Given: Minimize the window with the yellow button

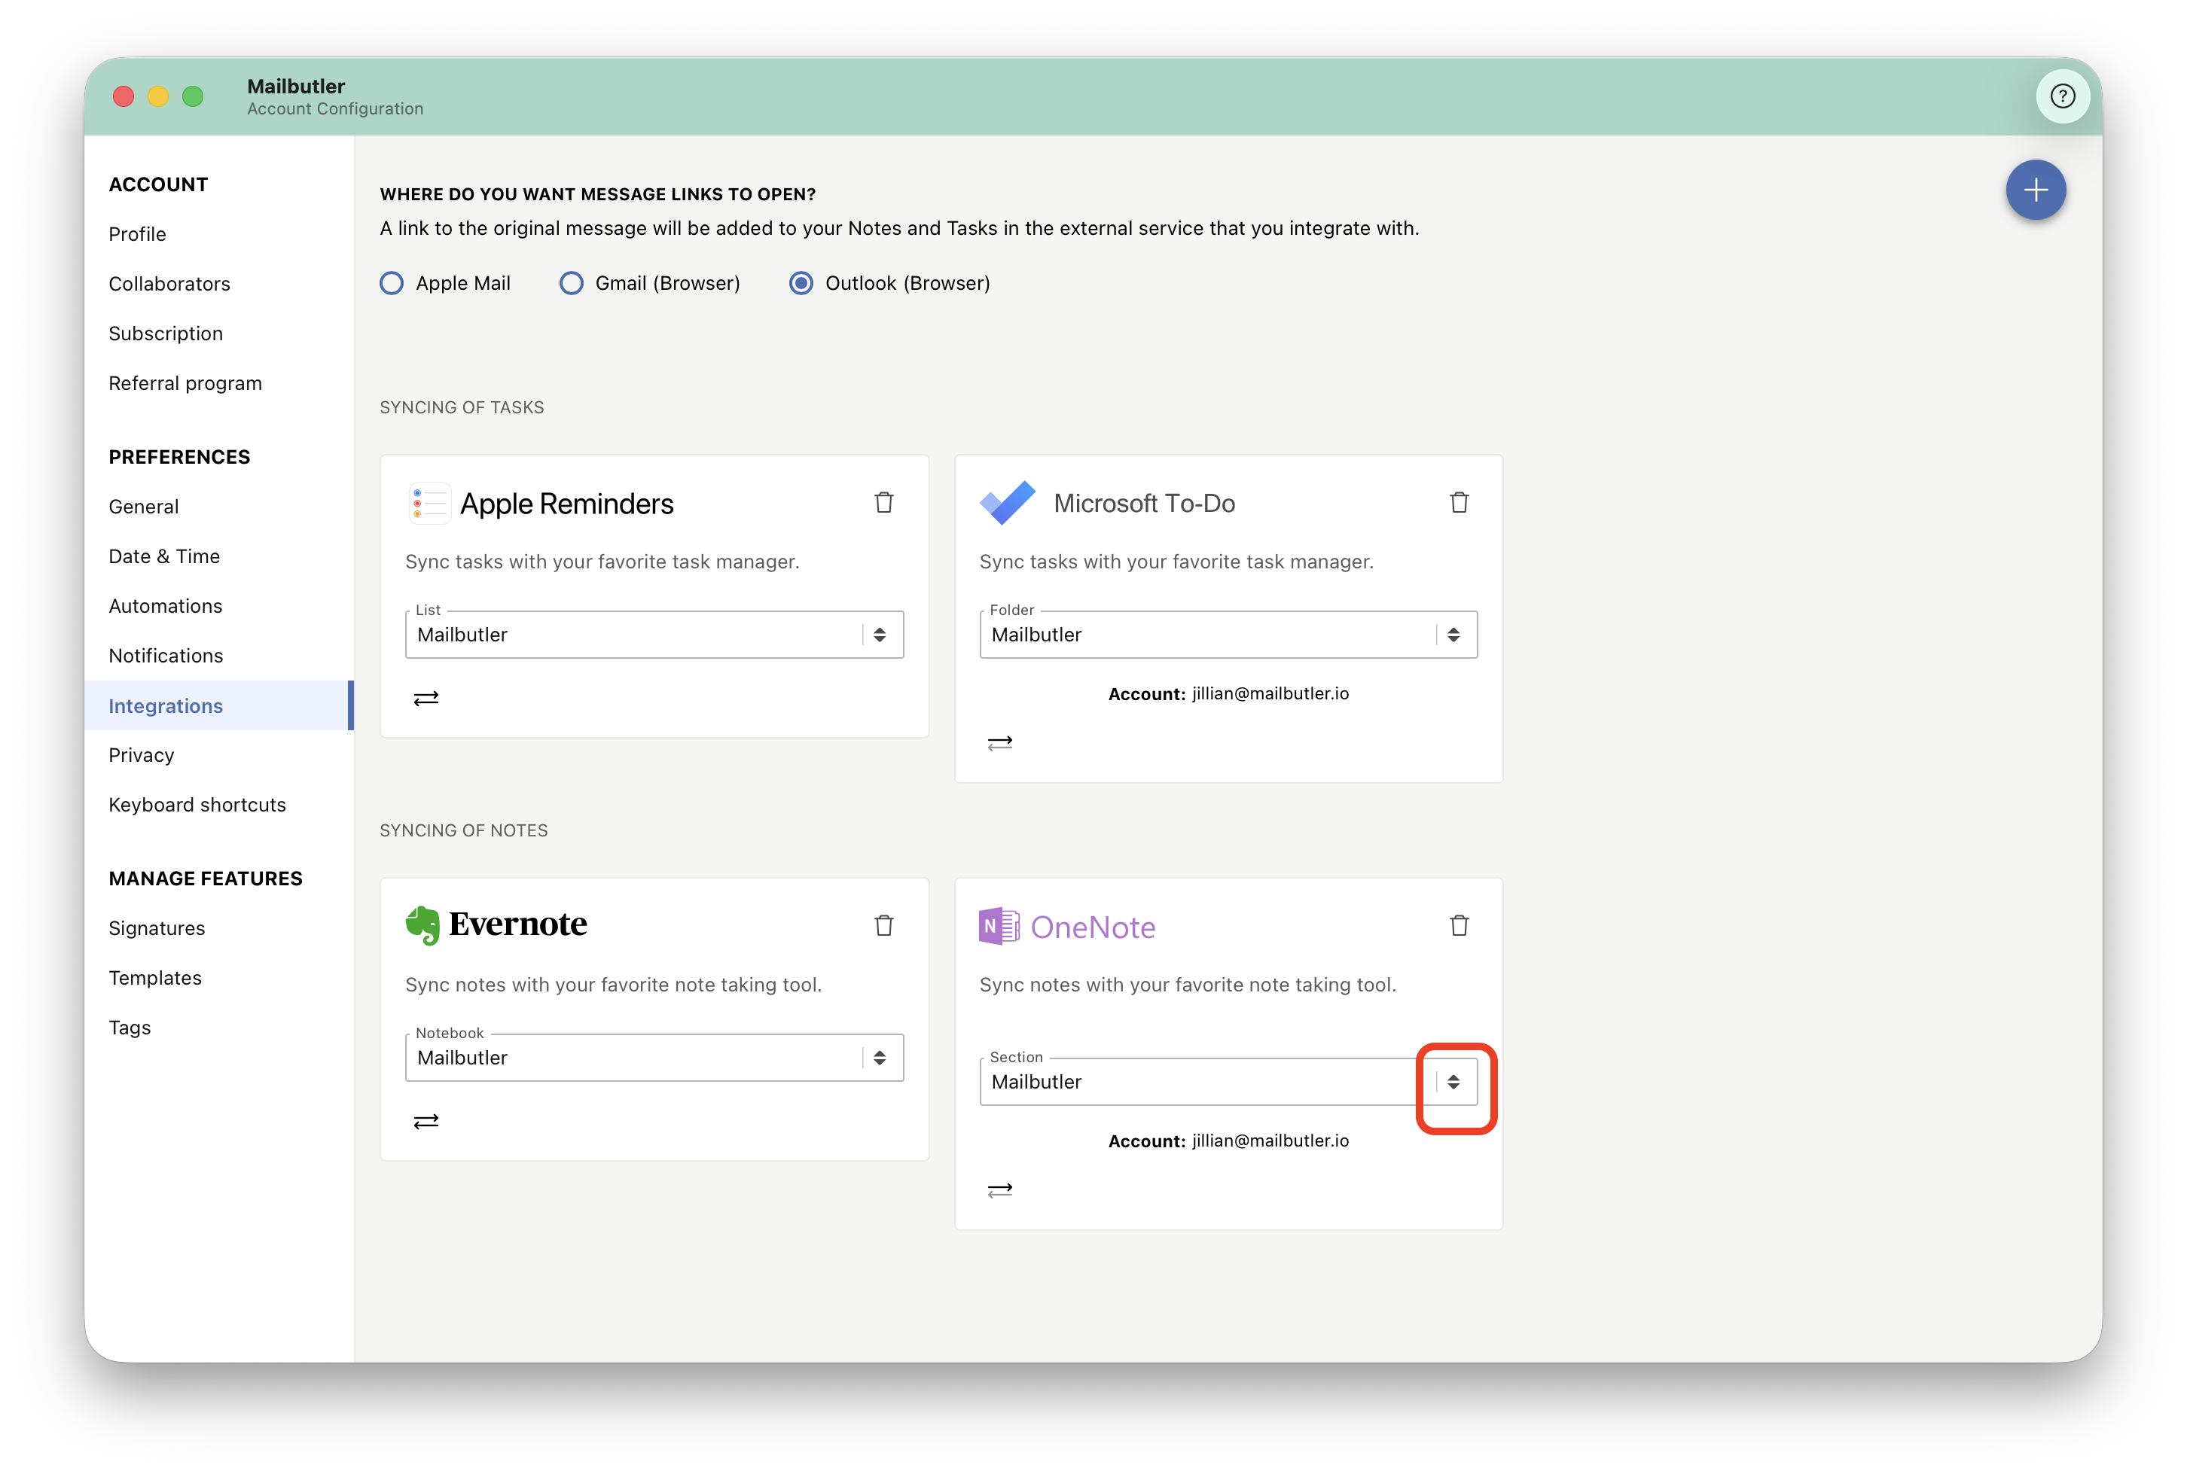Looking at the screenshot, I should click(x=158, y=96).
